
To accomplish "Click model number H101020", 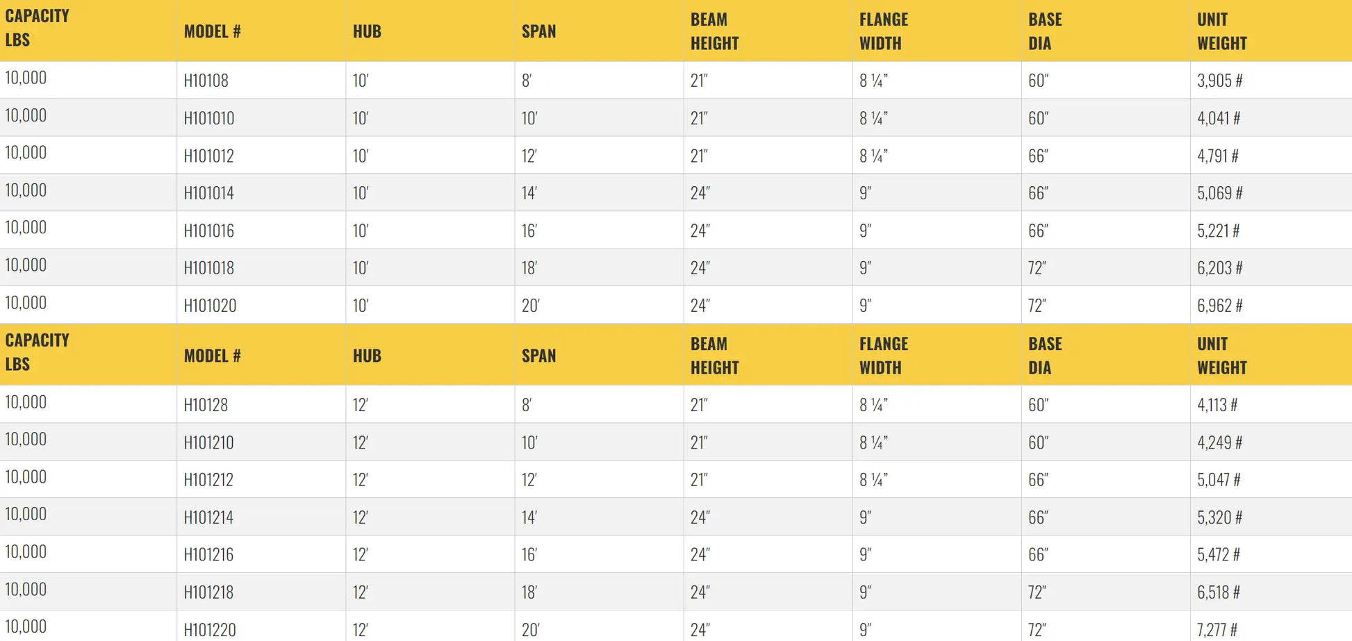I will (210, 306).
